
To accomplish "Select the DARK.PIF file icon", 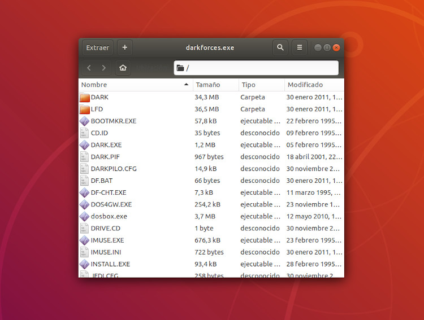I will pyautogui.click(x=85, y=157).
